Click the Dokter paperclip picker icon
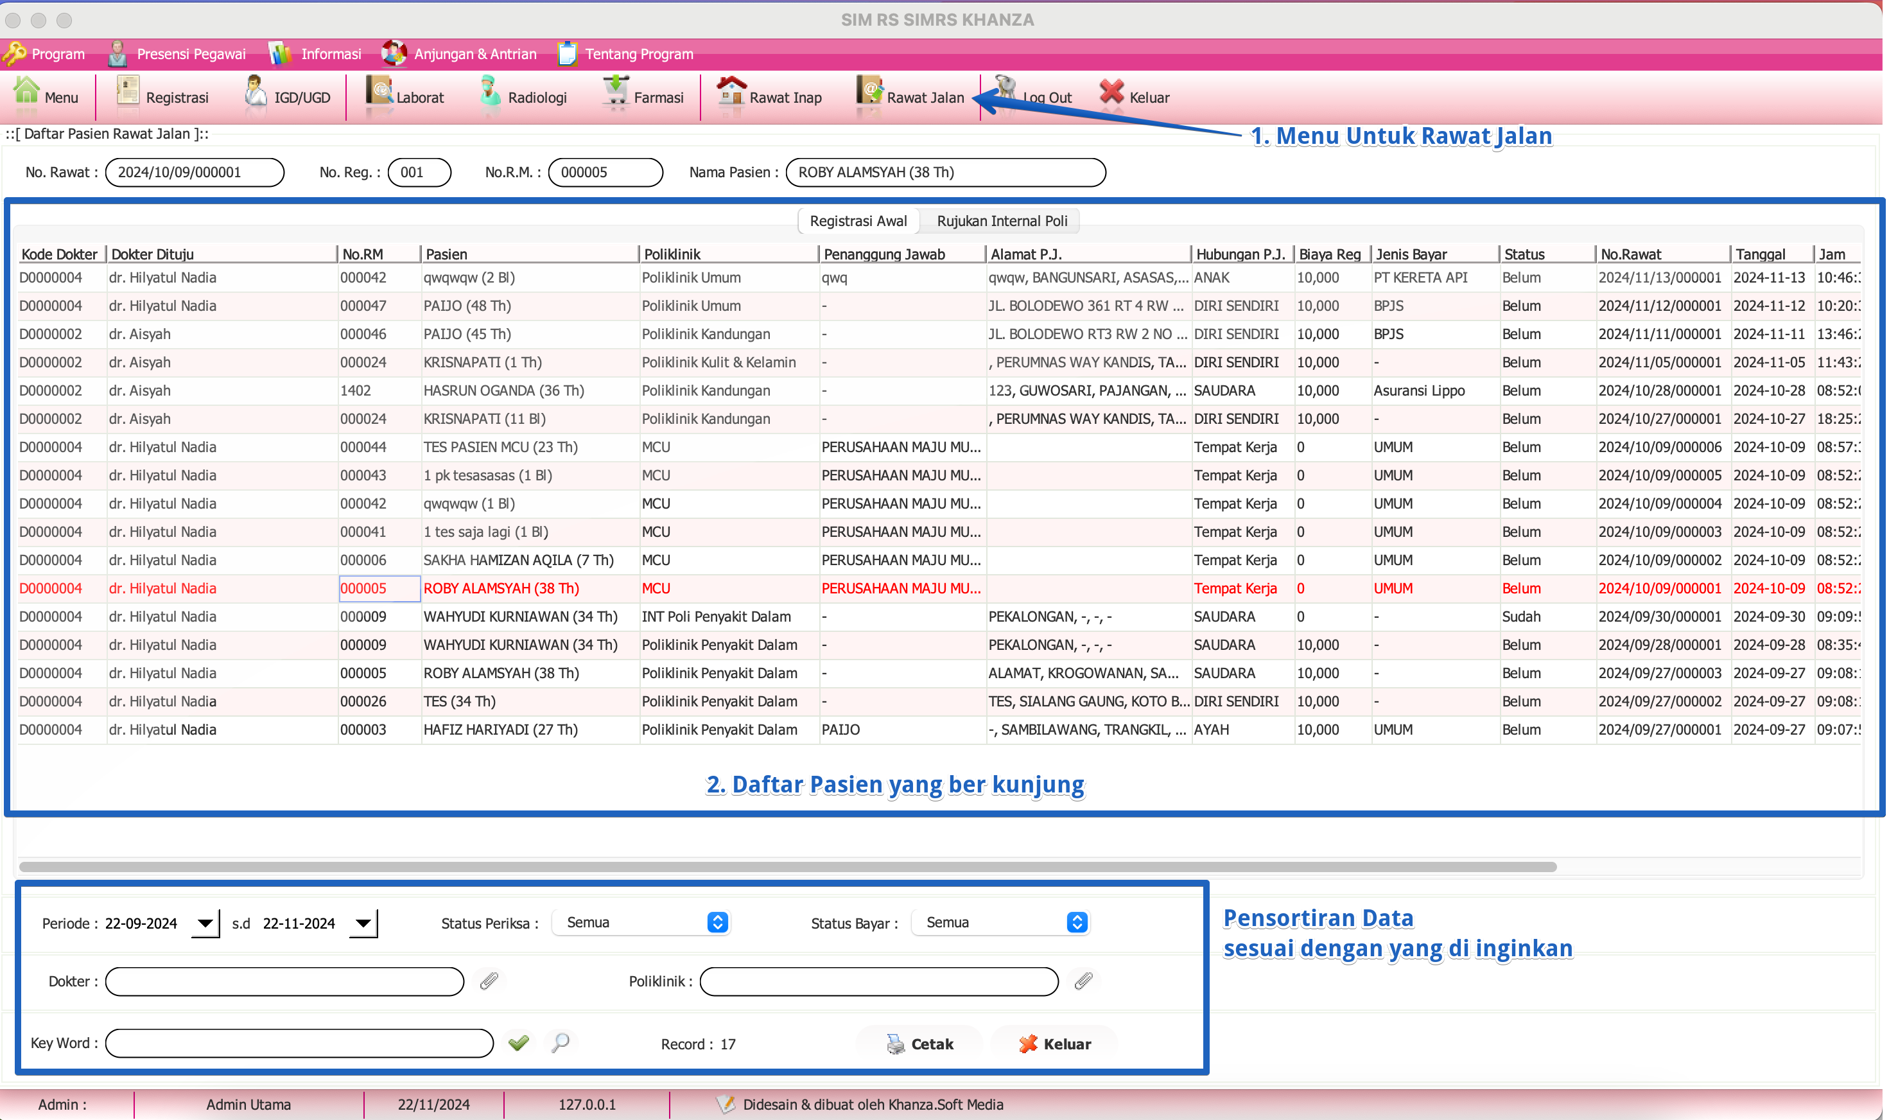 489,981
